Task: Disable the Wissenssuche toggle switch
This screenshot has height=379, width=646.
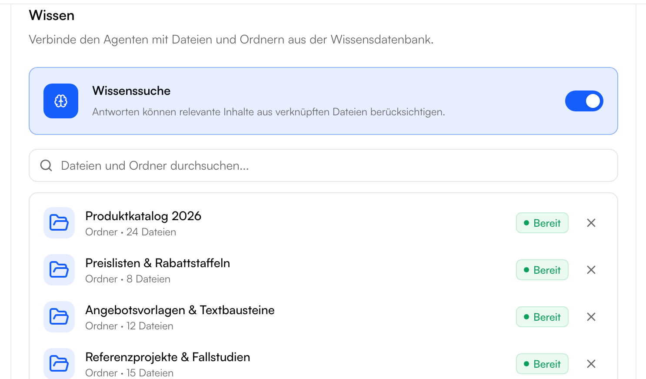Action: pos(584,101)
